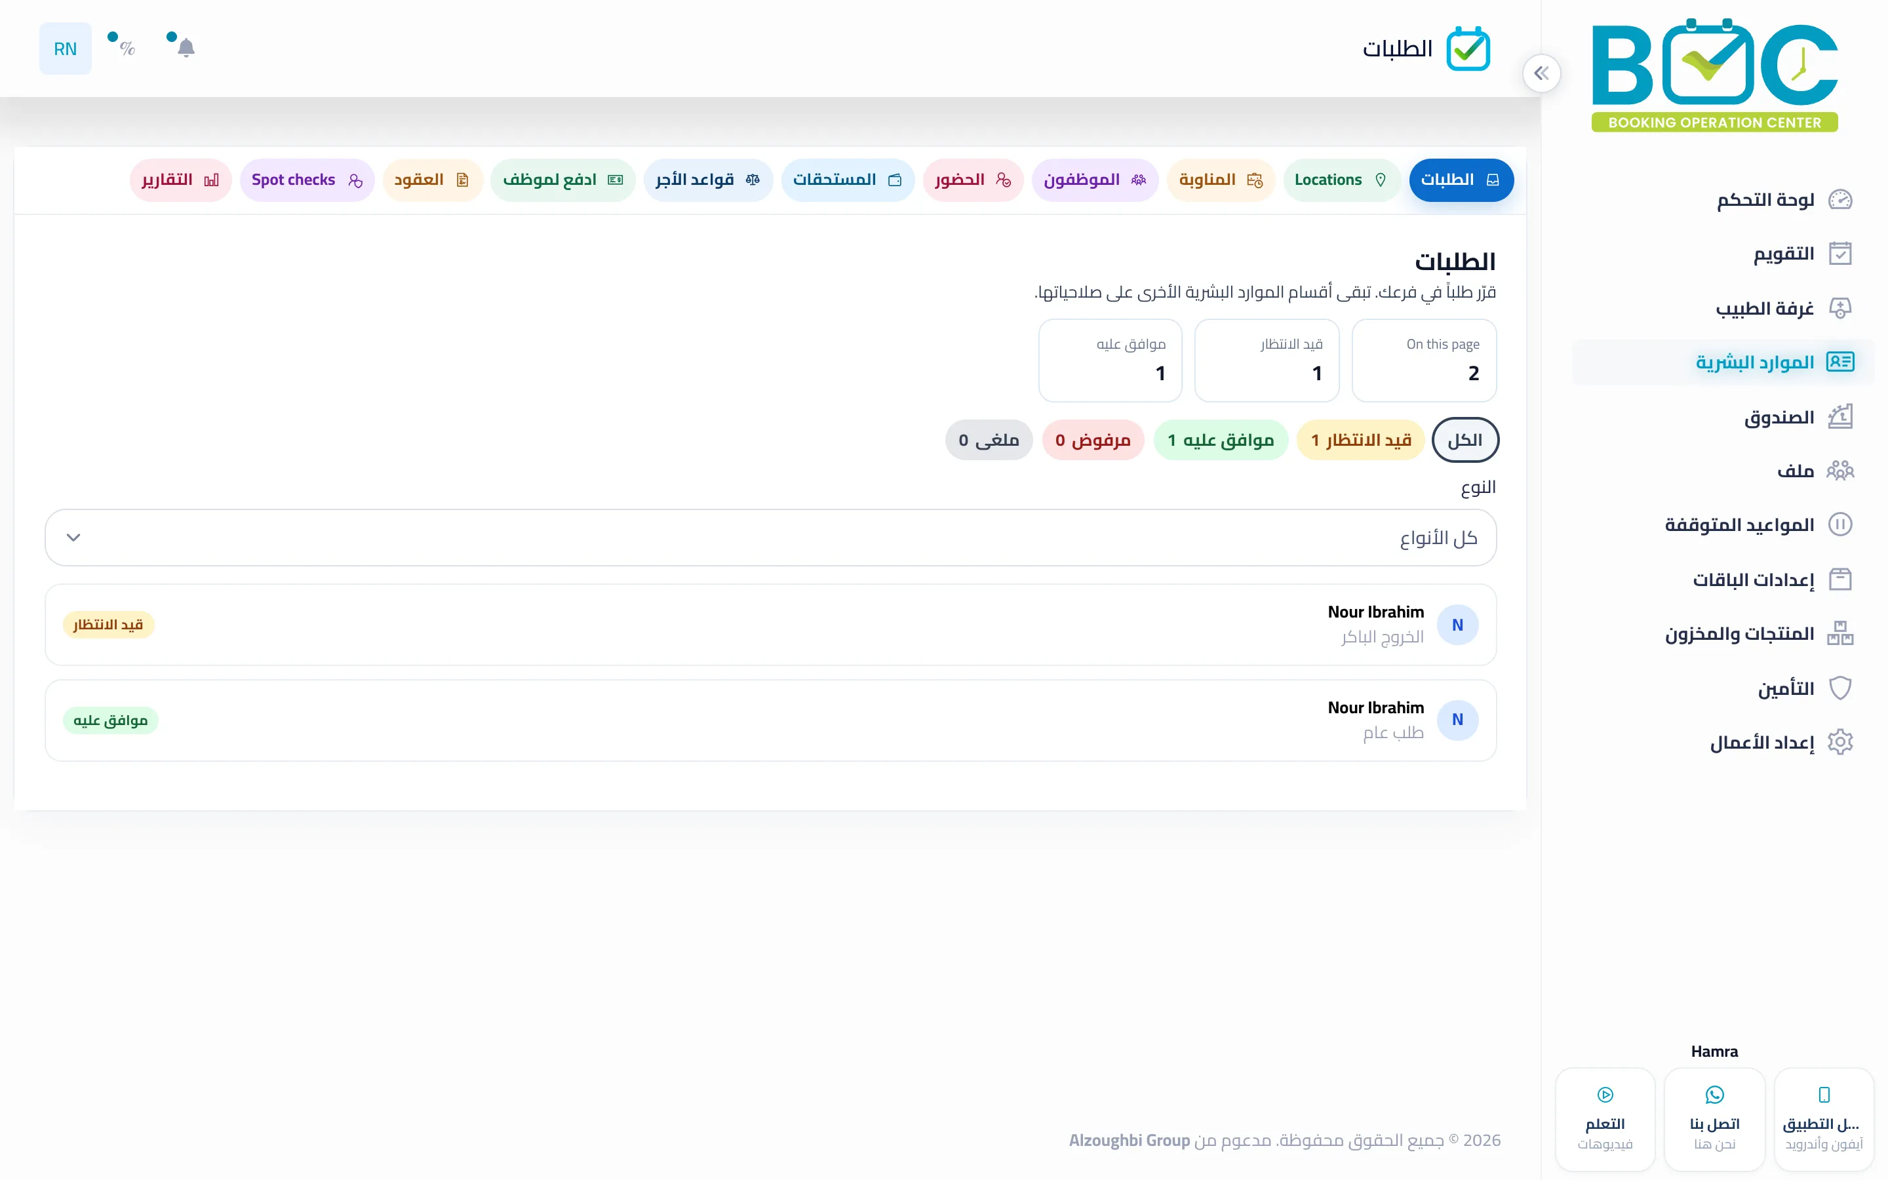Screen dimensions: 1888x1180
Task: Filter by قيد الانتظار 1 chip
Action: [x=1361, y=440]
